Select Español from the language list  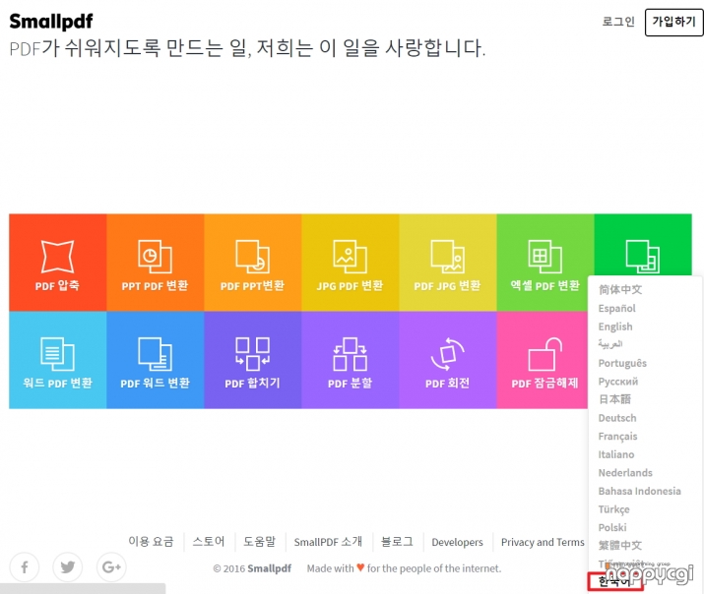pos(617,309)
